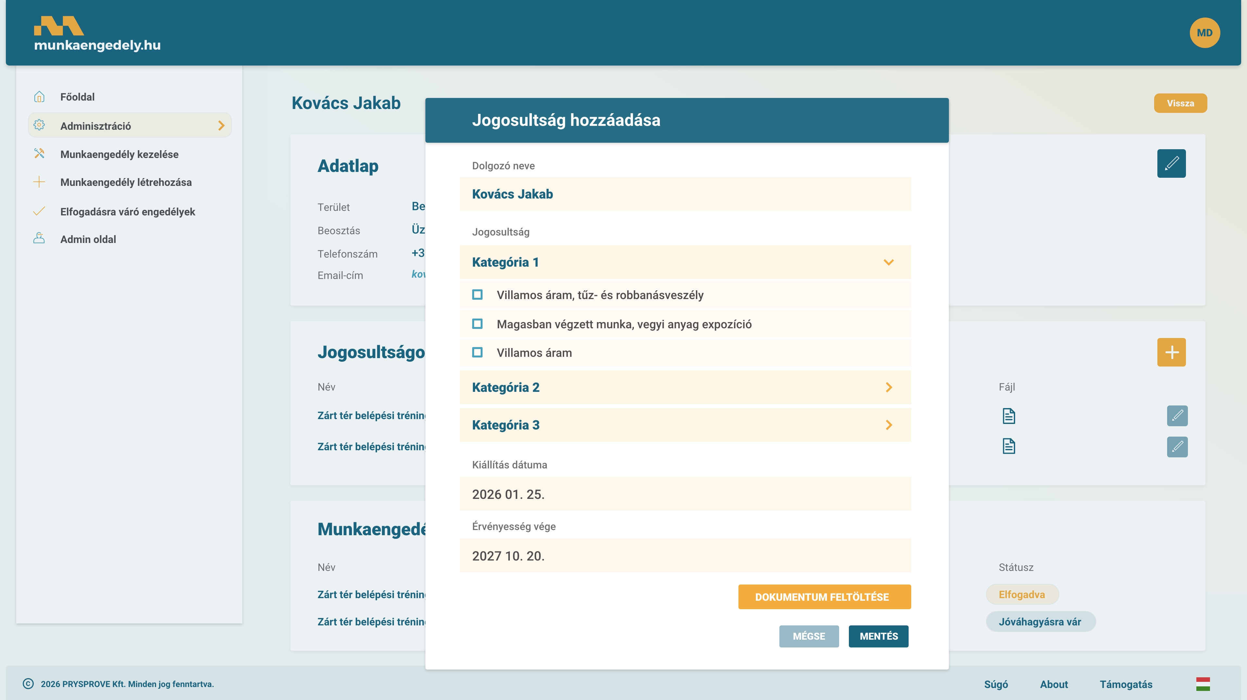Viewport: 1247px width, 700px height.
Task: Click the MD user avatar icon
Action: pyautogui.click(x=1204, y=33)
